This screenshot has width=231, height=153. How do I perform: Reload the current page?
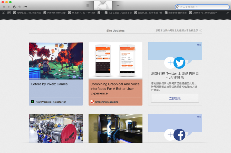click(14, 7)
